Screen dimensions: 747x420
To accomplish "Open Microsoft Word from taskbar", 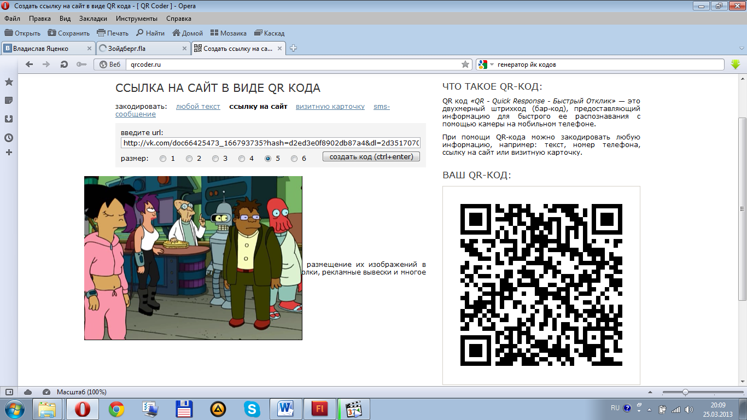I will (x=286, y=409).
